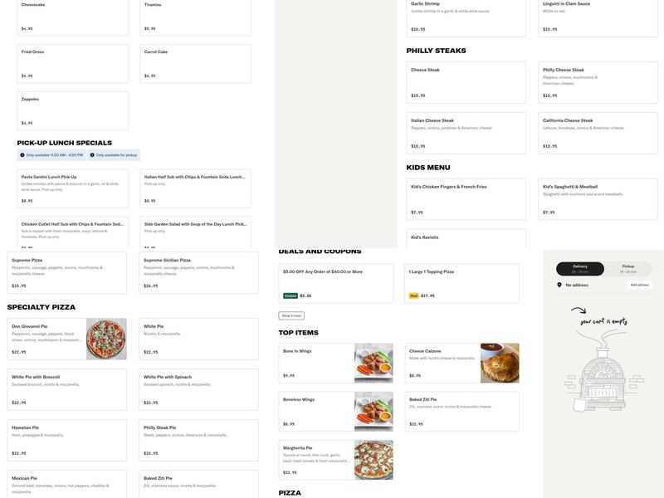Pick the Kid's Chicken Fingers & French Fries
The height and width of the screenshot is (498, 664).
(466, 199)
